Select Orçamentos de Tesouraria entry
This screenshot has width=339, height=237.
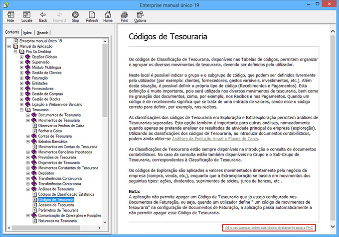click(59, 162)
